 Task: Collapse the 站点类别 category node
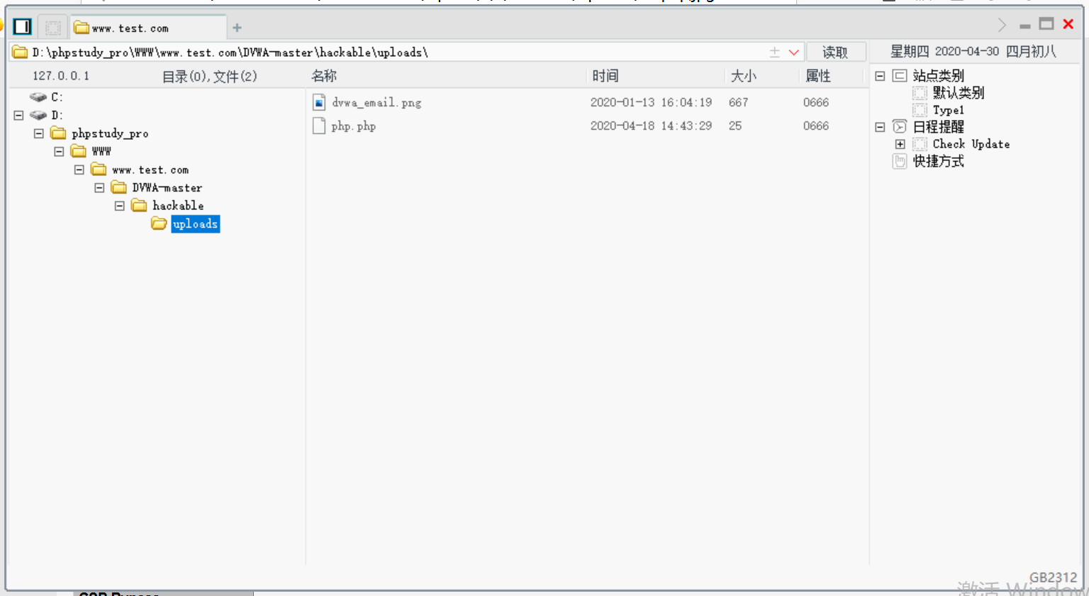coord(880,76)
